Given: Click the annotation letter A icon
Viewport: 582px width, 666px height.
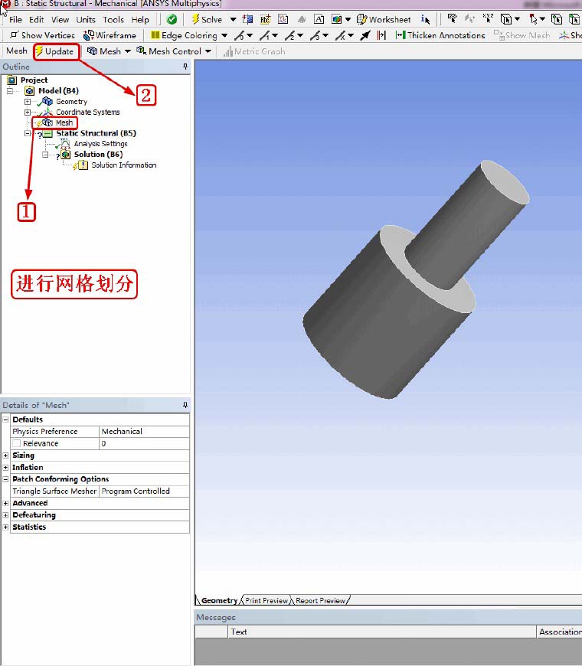Looking at the screenshot, I should pyautogui.click(x=319, y=20).
